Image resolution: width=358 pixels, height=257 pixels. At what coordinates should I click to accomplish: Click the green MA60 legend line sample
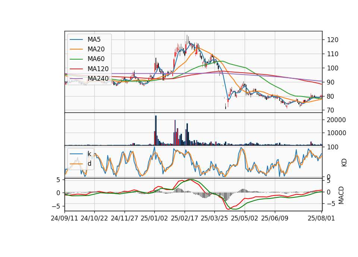point(76,59)
